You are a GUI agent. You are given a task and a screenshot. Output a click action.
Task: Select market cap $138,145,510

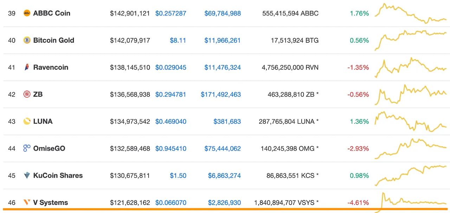click(130, 67)
